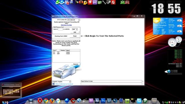This screenshot has width=185, height=104.
Task: Open the Click Here For Help link
Action: point(66,25)
